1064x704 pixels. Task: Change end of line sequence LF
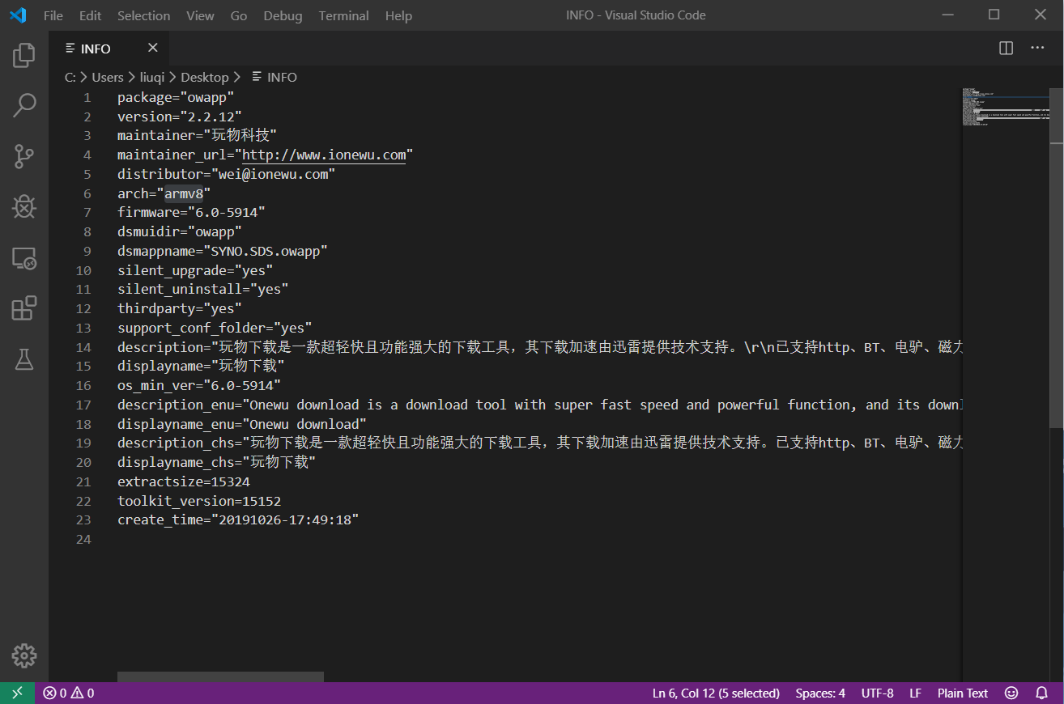[x=915, y=693]
